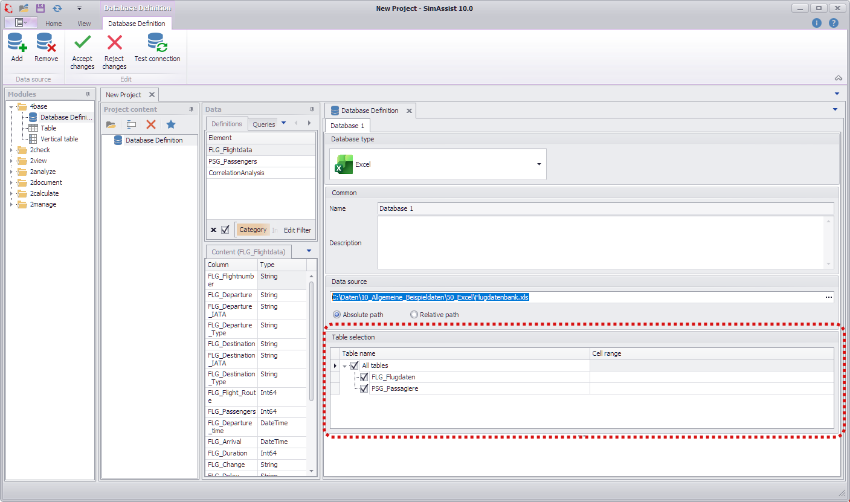Click the Reject changes icon
Image resolution: width=850 pixels, height=502 pixels.
click(114, 43)
